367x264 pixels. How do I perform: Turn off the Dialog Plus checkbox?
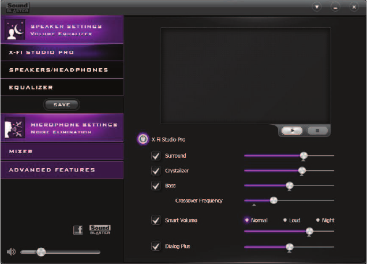tap(156, 246)
